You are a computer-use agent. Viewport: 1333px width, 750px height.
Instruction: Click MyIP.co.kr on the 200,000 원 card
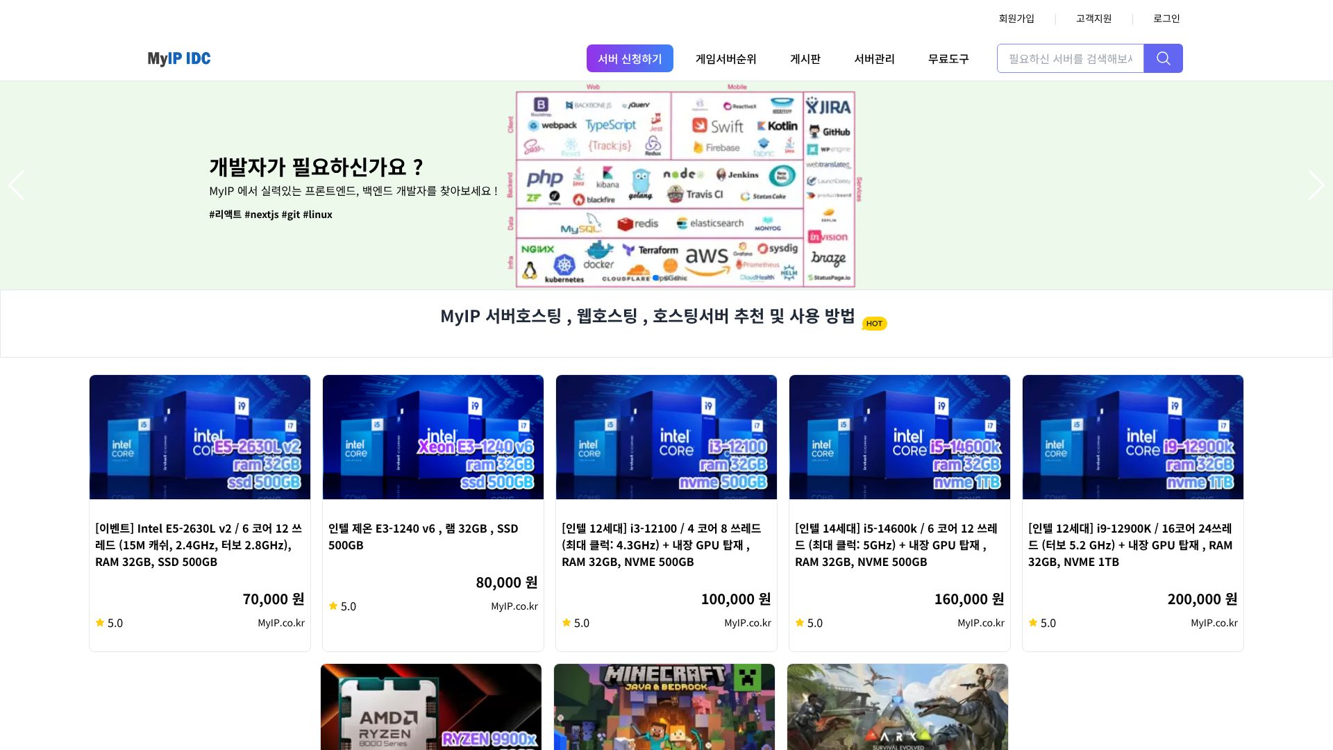pyautogui.click(x=1214, y=623)
